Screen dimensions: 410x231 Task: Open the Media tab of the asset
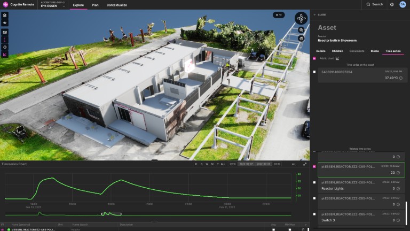(x=374, y=51)
